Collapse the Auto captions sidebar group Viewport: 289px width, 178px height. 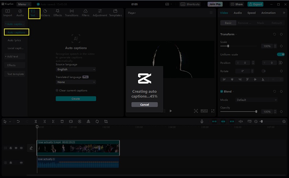(x=15, y=24)
